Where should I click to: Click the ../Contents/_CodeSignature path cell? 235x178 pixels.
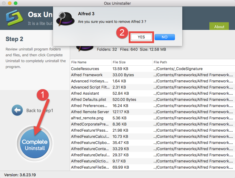click(178, 69)
